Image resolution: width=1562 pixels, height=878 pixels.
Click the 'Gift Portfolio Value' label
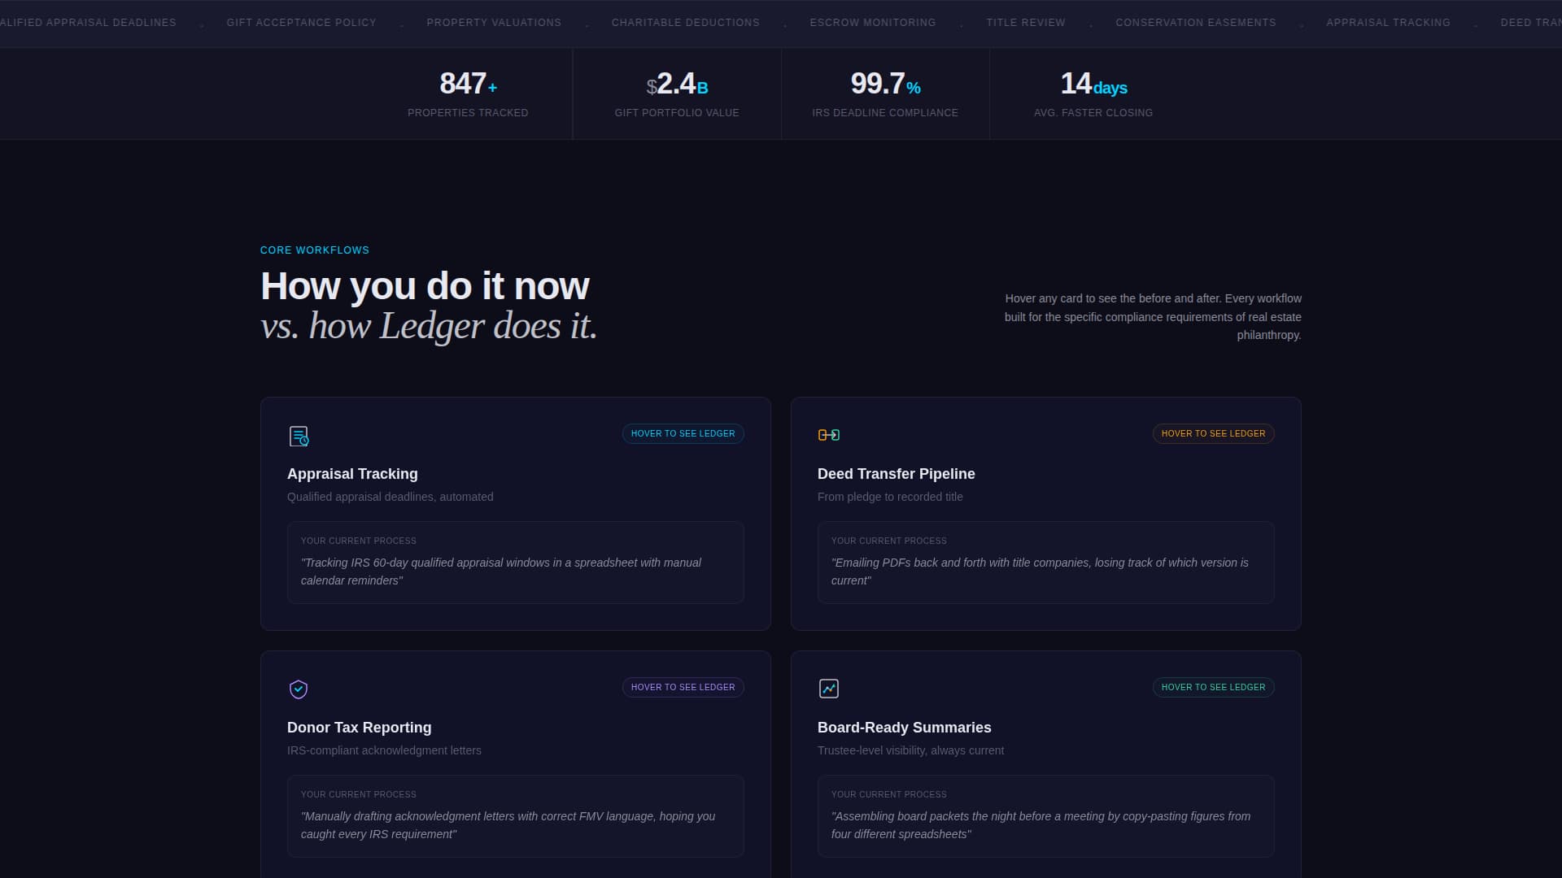(x=677, y=113)
